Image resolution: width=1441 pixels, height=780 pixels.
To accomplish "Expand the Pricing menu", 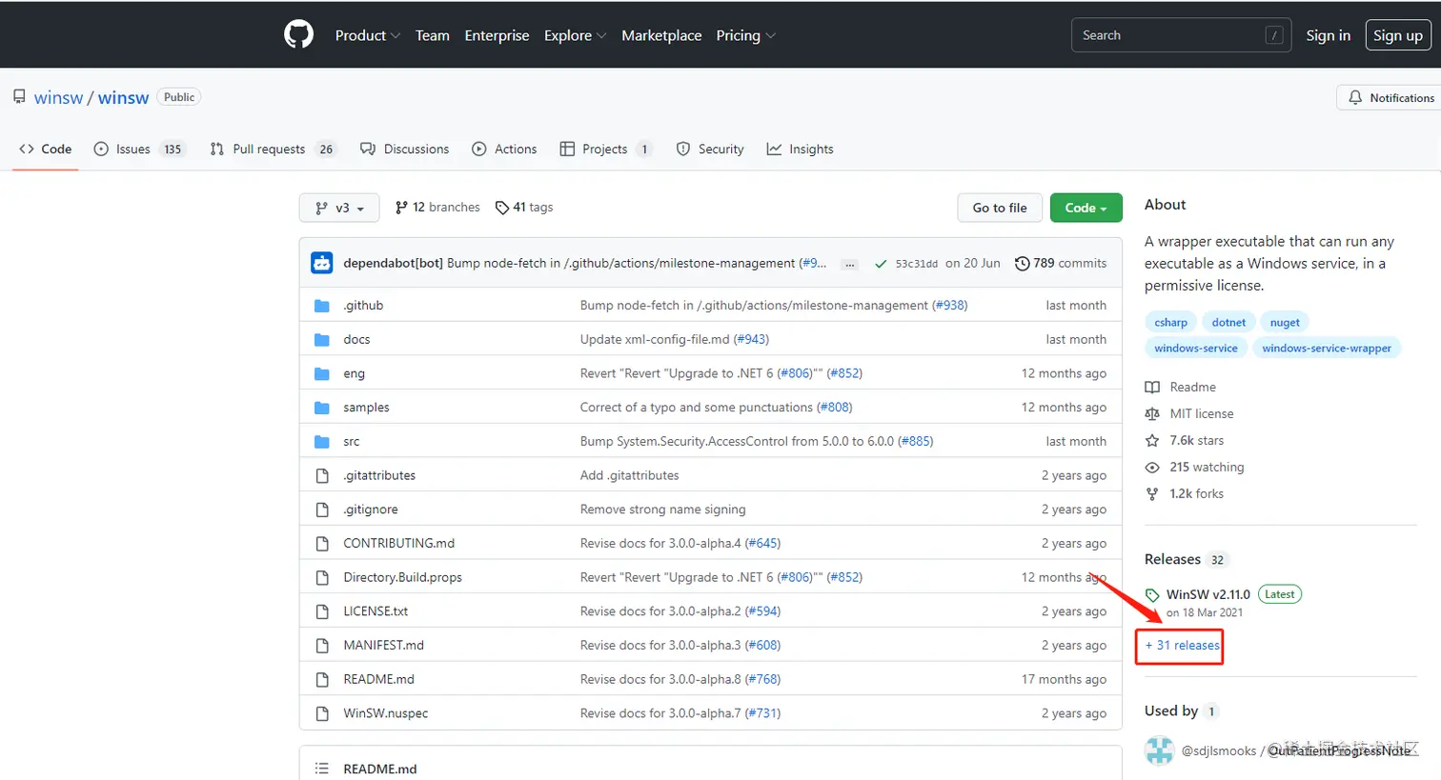I will 745,35.
